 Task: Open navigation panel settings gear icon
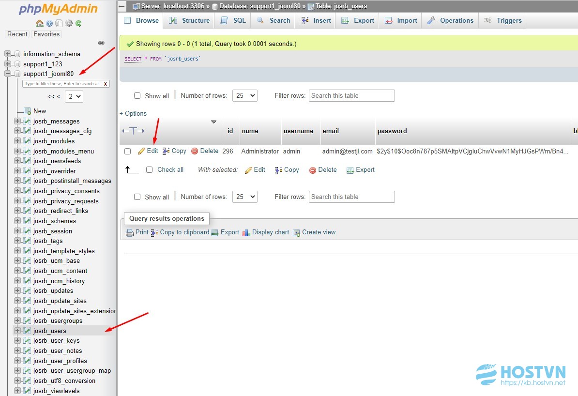click(x=69, y=23)
